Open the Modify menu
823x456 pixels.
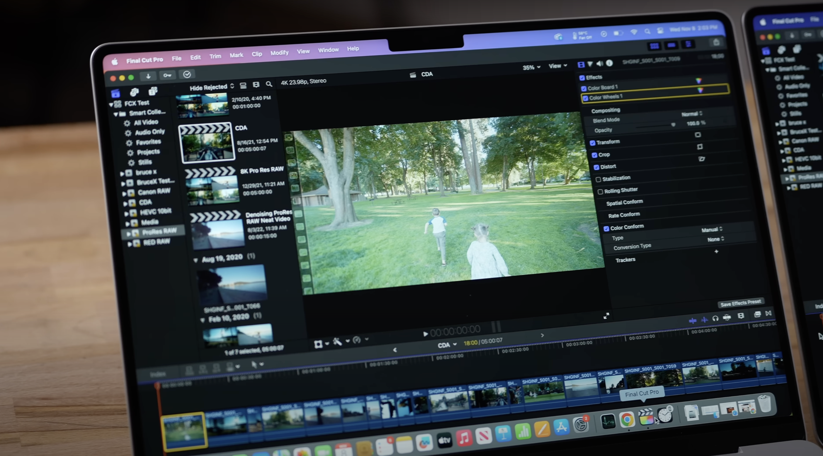point(280,53)
